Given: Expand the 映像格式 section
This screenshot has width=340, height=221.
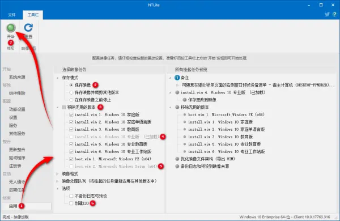Looking at the screenshot, I should 57,174.
